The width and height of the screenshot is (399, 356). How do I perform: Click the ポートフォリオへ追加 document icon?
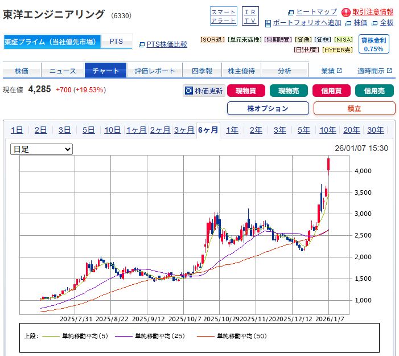pos(268,23)
